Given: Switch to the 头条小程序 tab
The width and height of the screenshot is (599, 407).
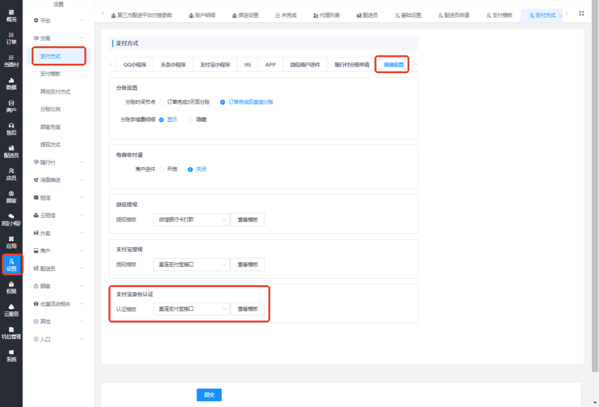Looking at the screenshot, I should tap(173, 64).
